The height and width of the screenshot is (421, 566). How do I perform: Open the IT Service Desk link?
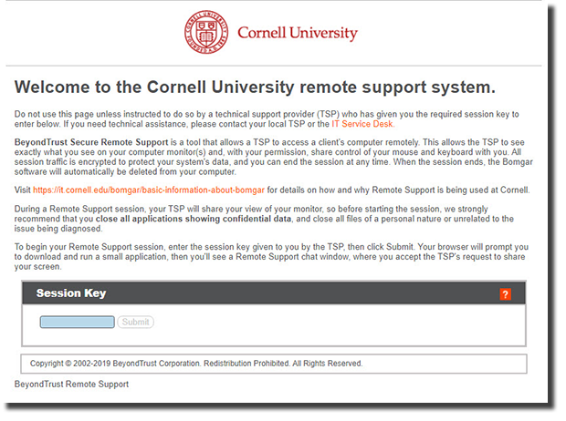pyautogui.click(x=362, y=124)
